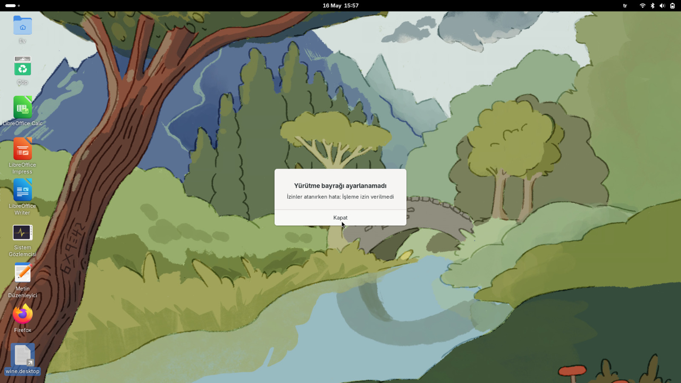
Task: Click the volume speaker icon
Action: [x=662, y=6]
